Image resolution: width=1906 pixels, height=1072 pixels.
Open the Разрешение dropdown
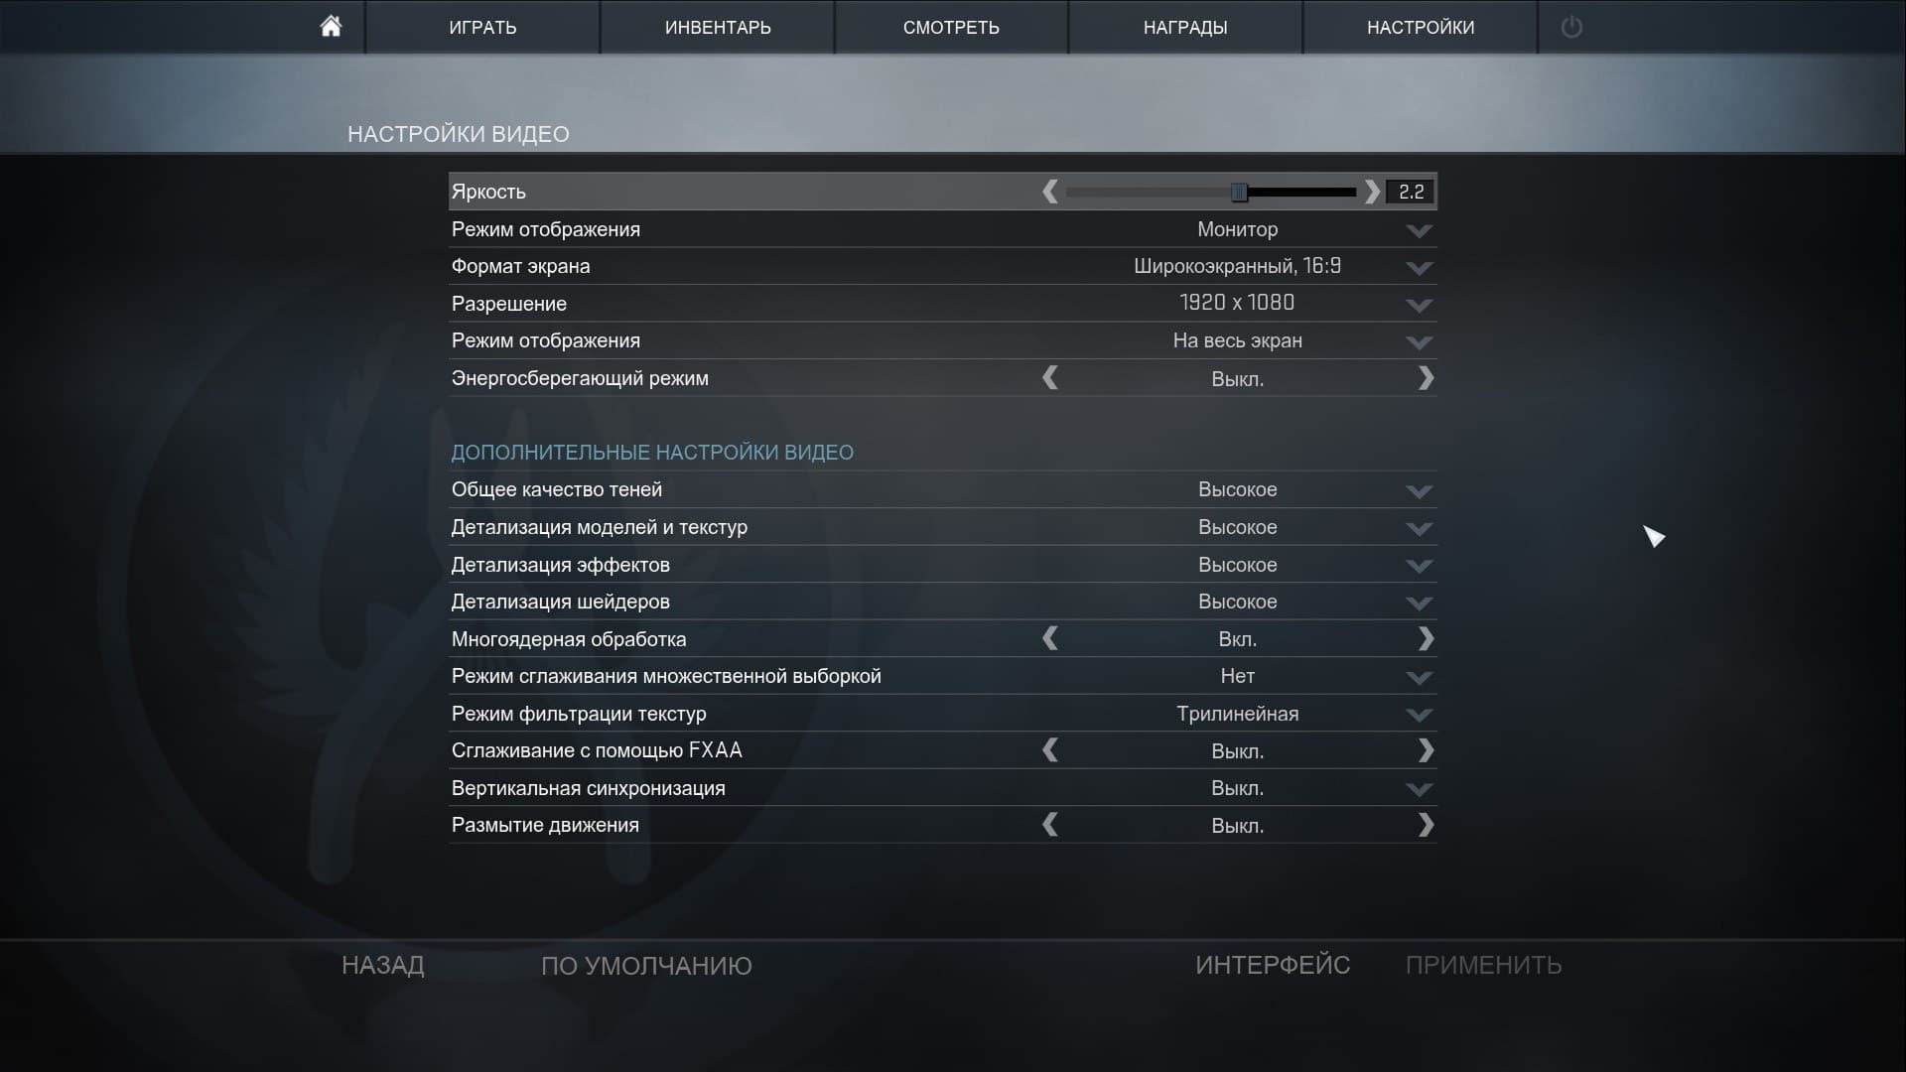[1419, 305]
